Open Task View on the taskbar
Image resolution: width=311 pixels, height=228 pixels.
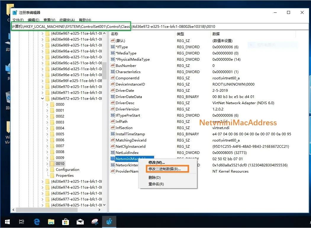21,222
